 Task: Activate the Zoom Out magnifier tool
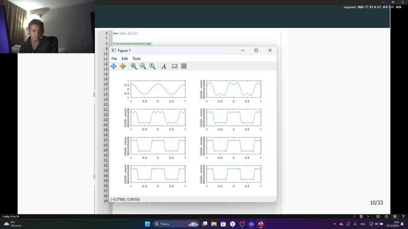(143, 66)
